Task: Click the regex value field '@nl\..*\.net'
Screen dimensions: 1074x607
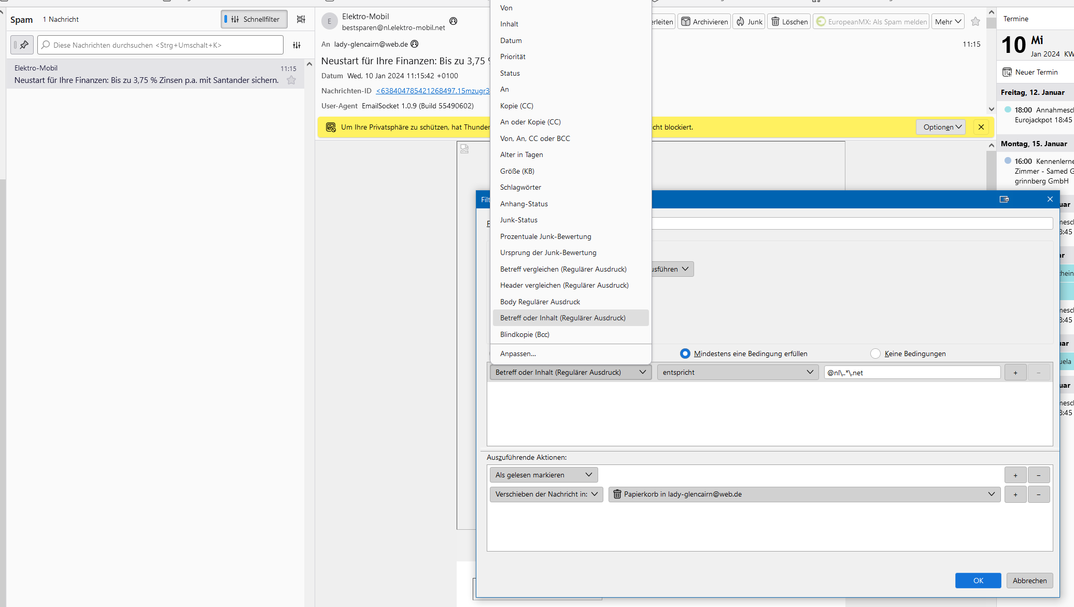Action: tap(912, 372)
